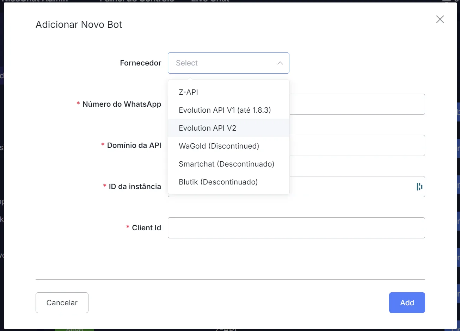
Task: Click the ID da instância label
Action: pyautogui.click(x=135, y=187)
